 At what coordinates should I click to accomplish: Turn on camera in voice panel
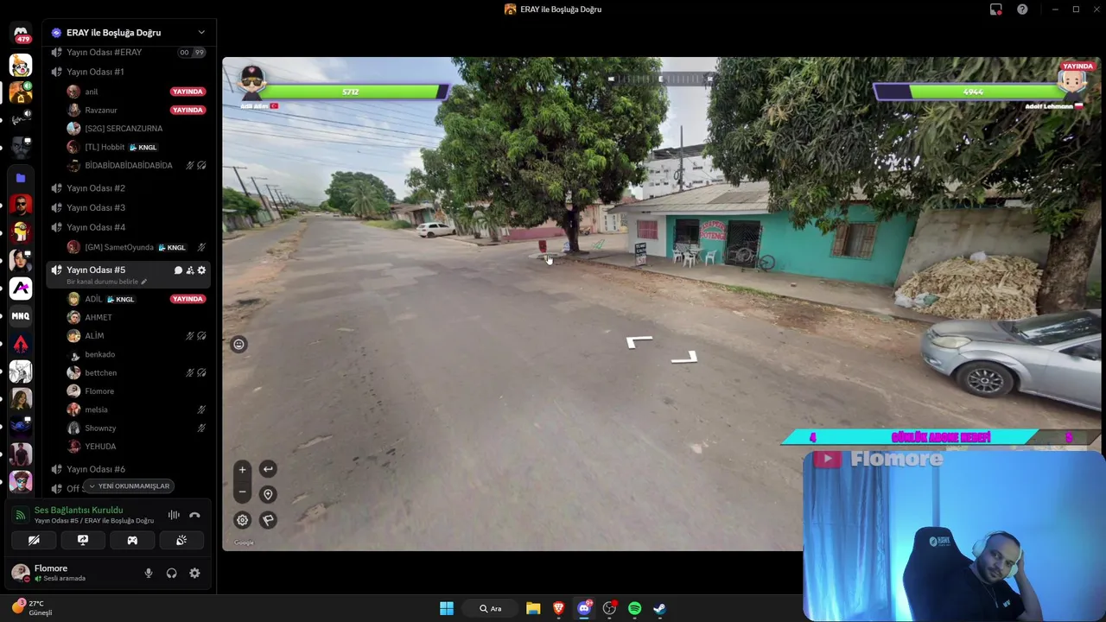point(34,540)
